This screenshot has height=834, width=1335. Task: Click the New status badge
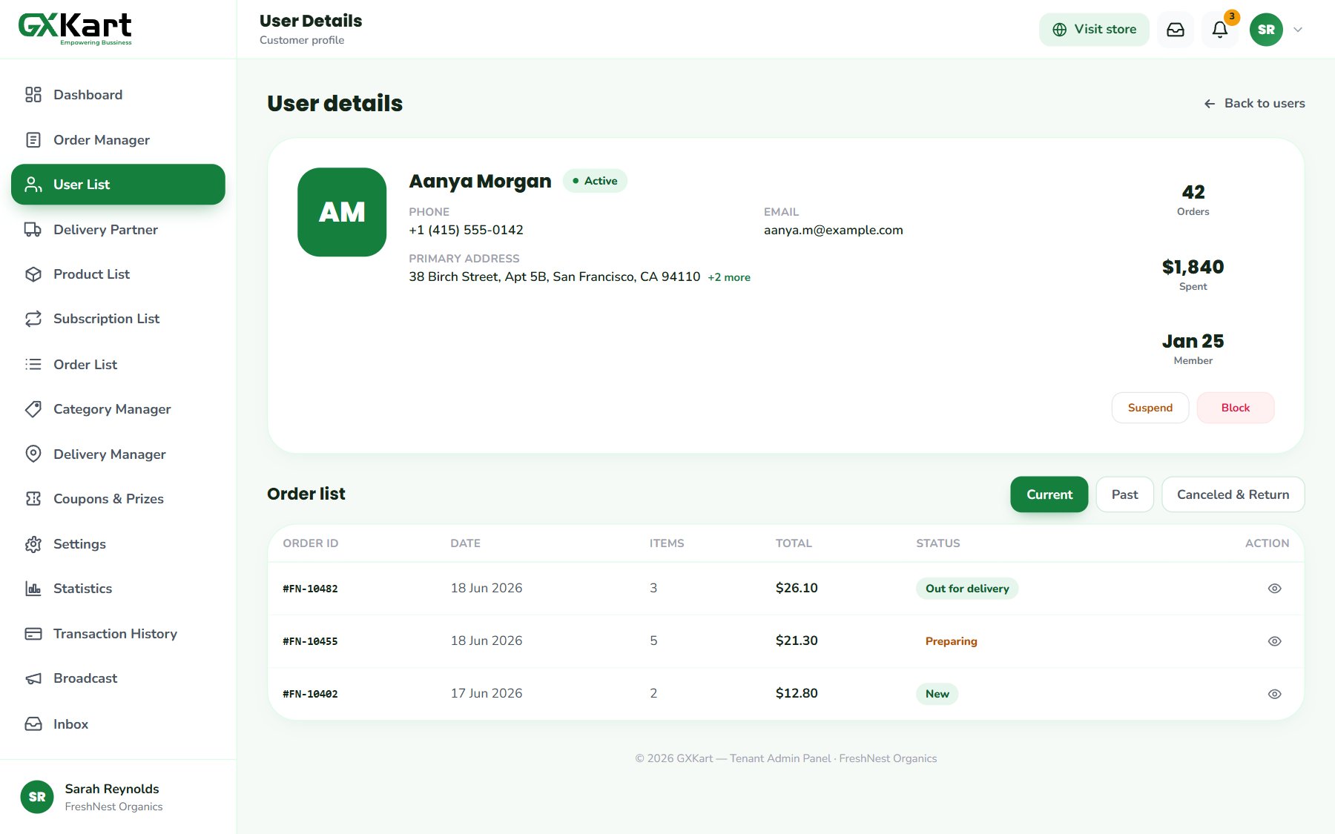click(x=937, y=694)
